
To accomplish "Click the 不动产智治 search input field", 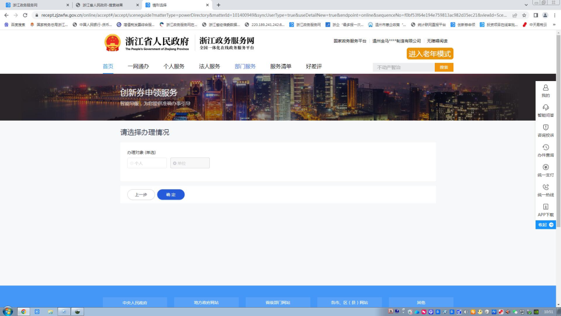I will click(x=403, y=67).
